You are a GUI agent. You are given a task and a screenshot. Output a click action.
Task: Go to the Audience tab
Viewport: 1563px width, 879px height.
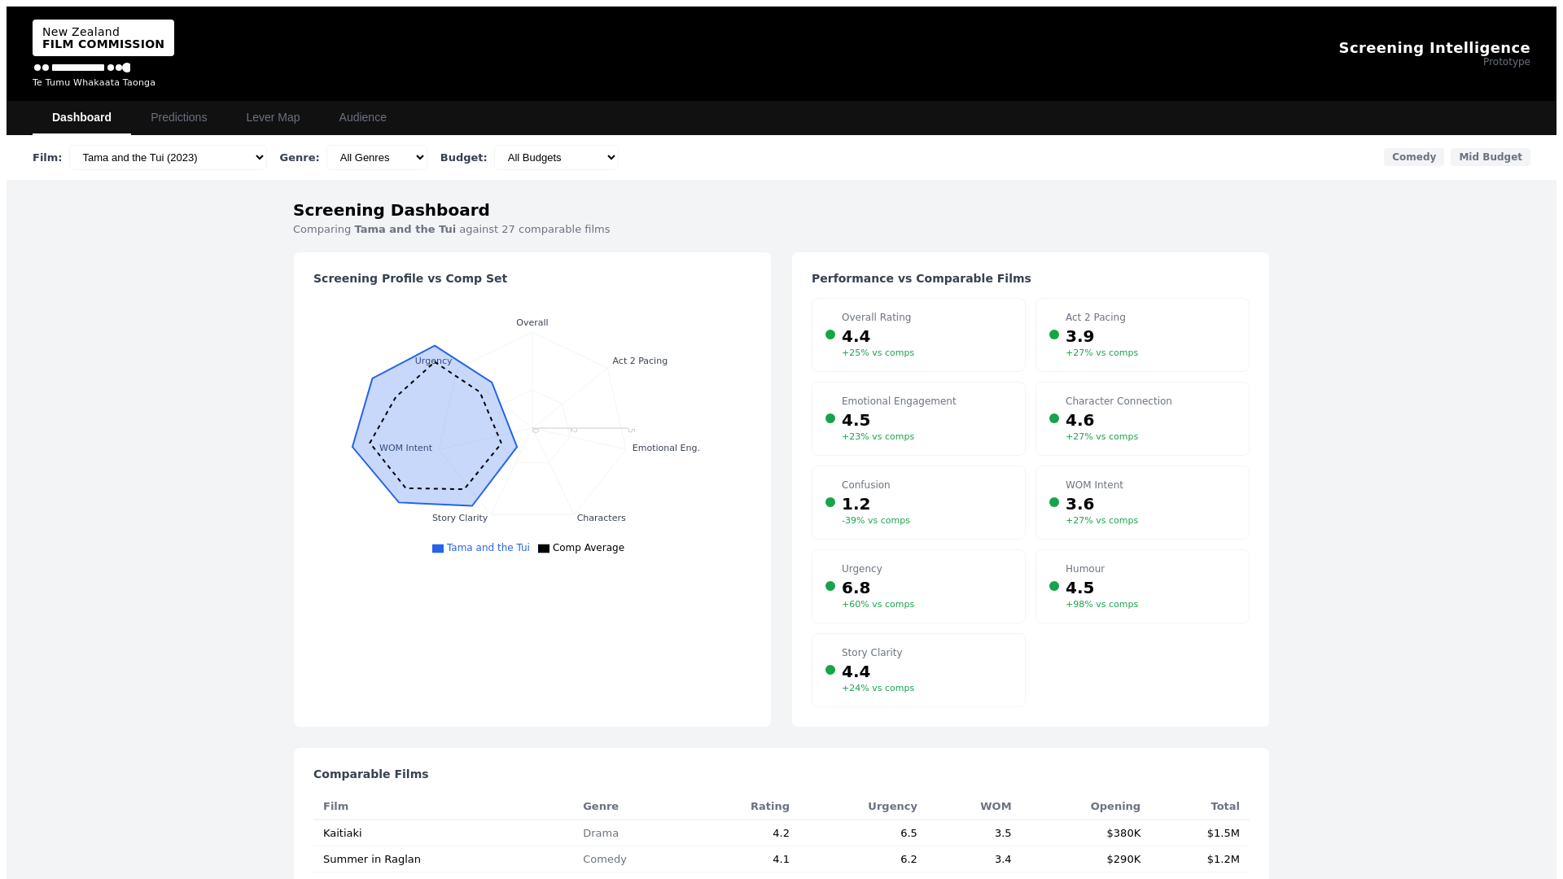(362, 117)
